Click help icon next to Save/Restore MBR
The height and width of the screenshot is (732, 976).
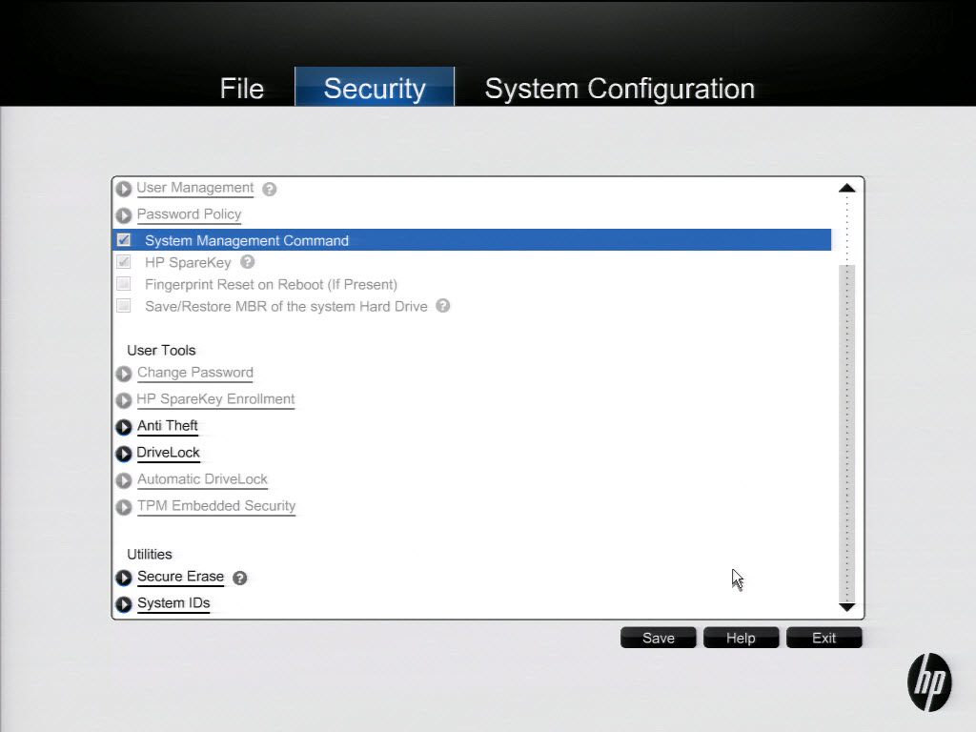pyautogui.click(x=443, y=306)
